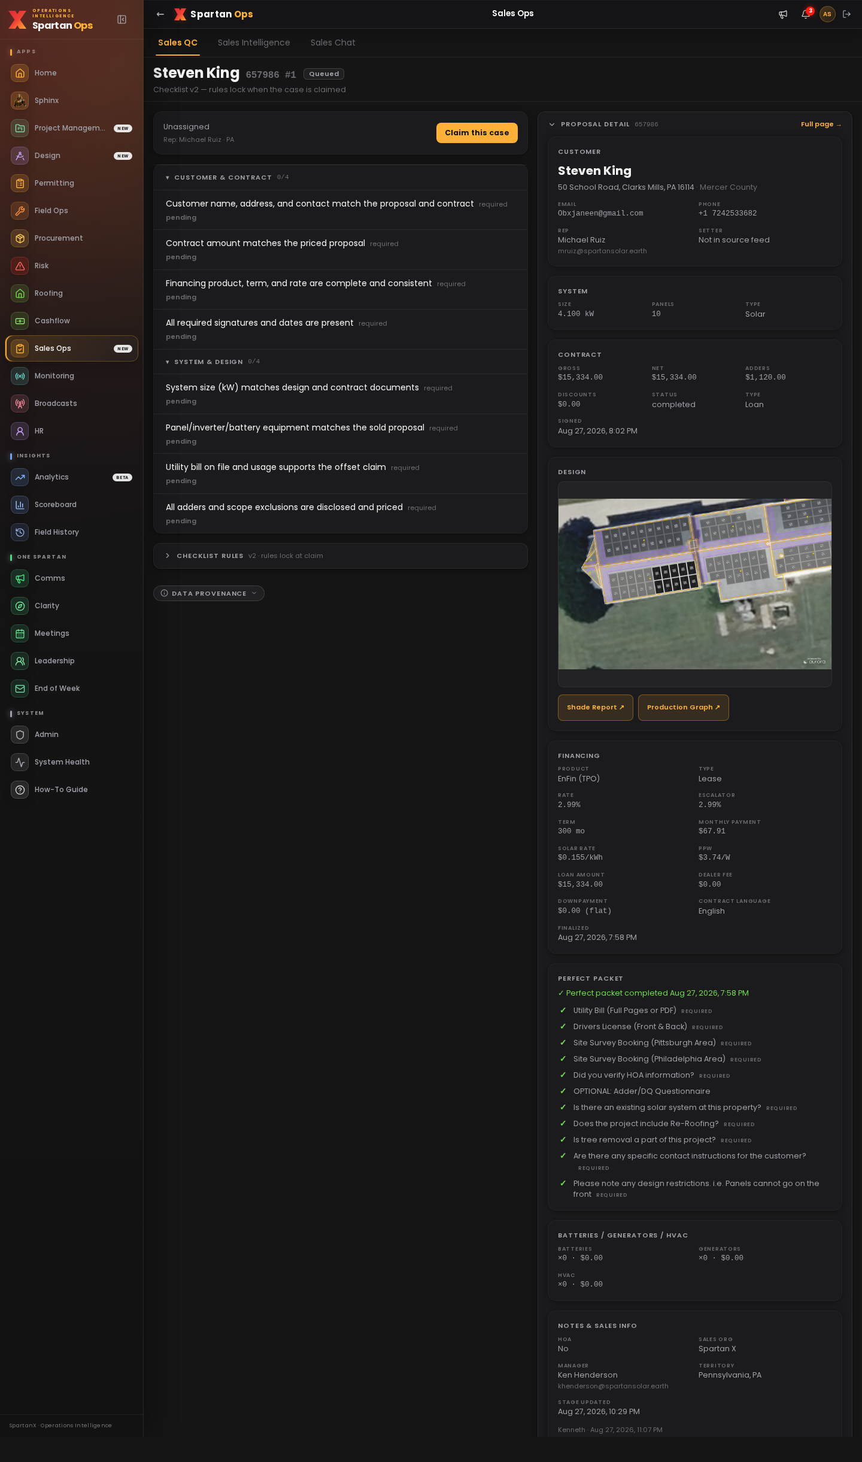This screenshot has width=862, height=1462.
Task: Switch to the Sales Intelligence tab
Action: click(254, 43)
